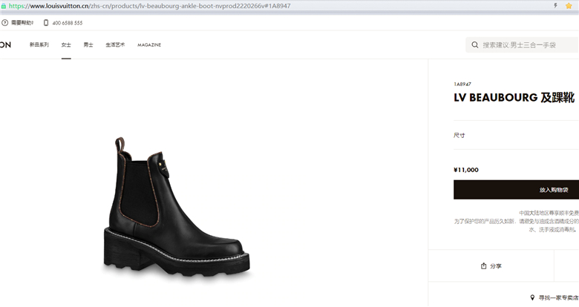This screenshot has height=307, width=579.
Task: Click the 分享 share button
Action: [x=491, y=266]
